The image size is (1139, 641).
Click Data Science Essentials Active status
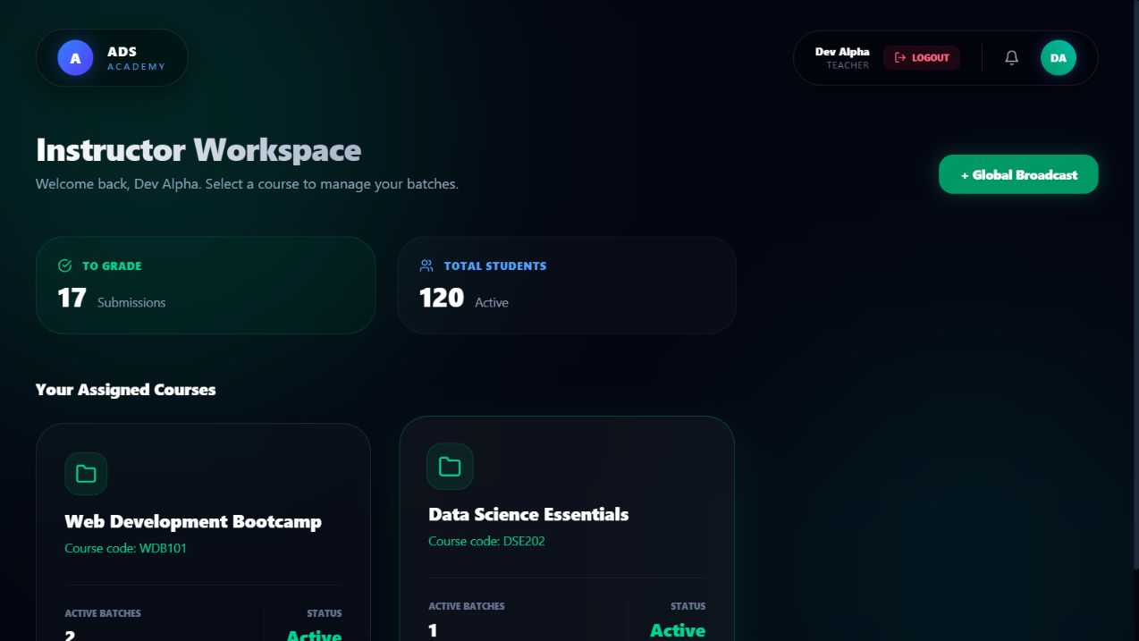point(677,630)
